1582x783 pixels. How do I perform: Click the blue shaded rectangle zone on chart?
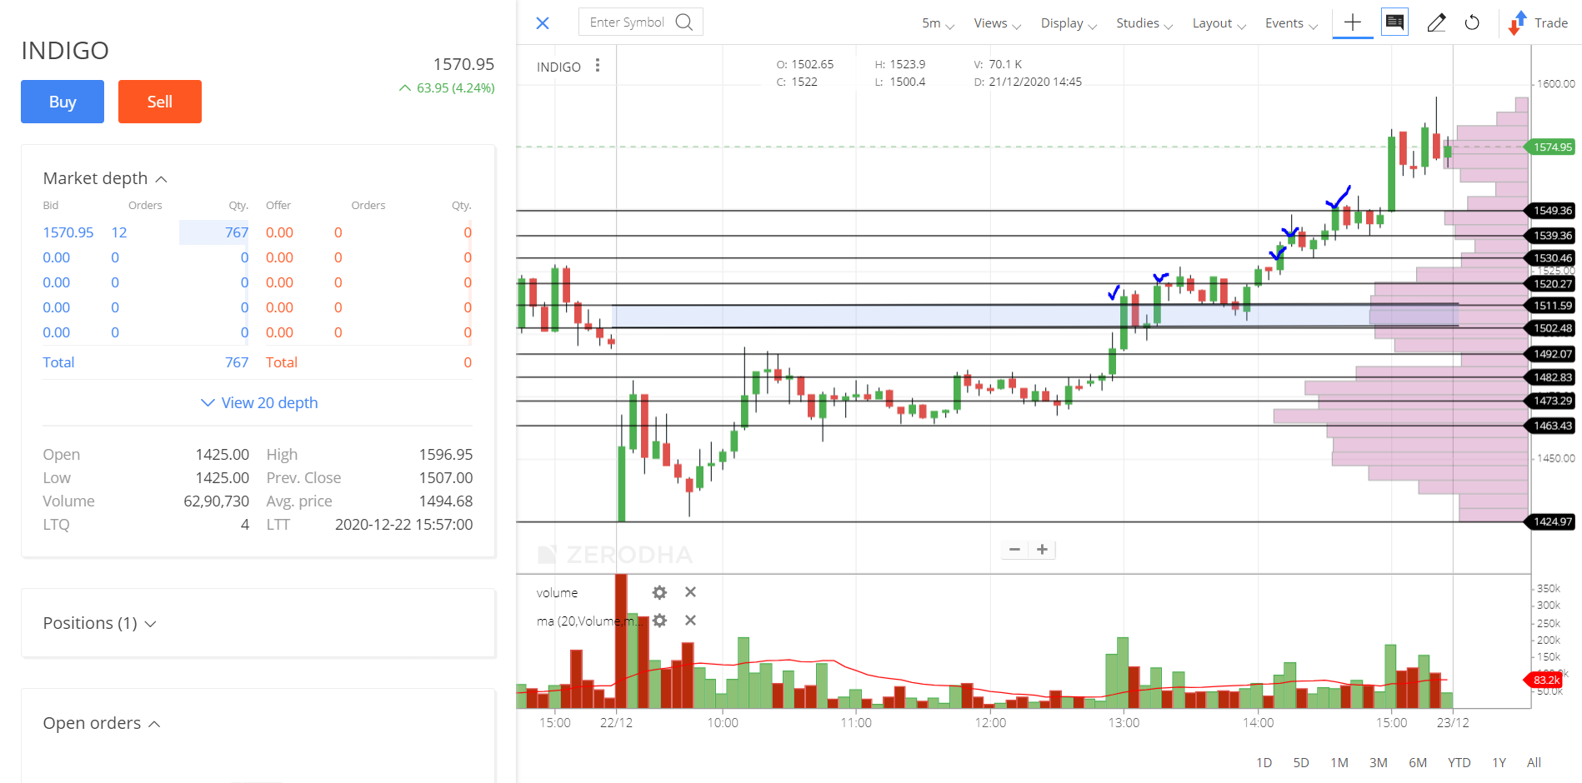point(1035,316)
